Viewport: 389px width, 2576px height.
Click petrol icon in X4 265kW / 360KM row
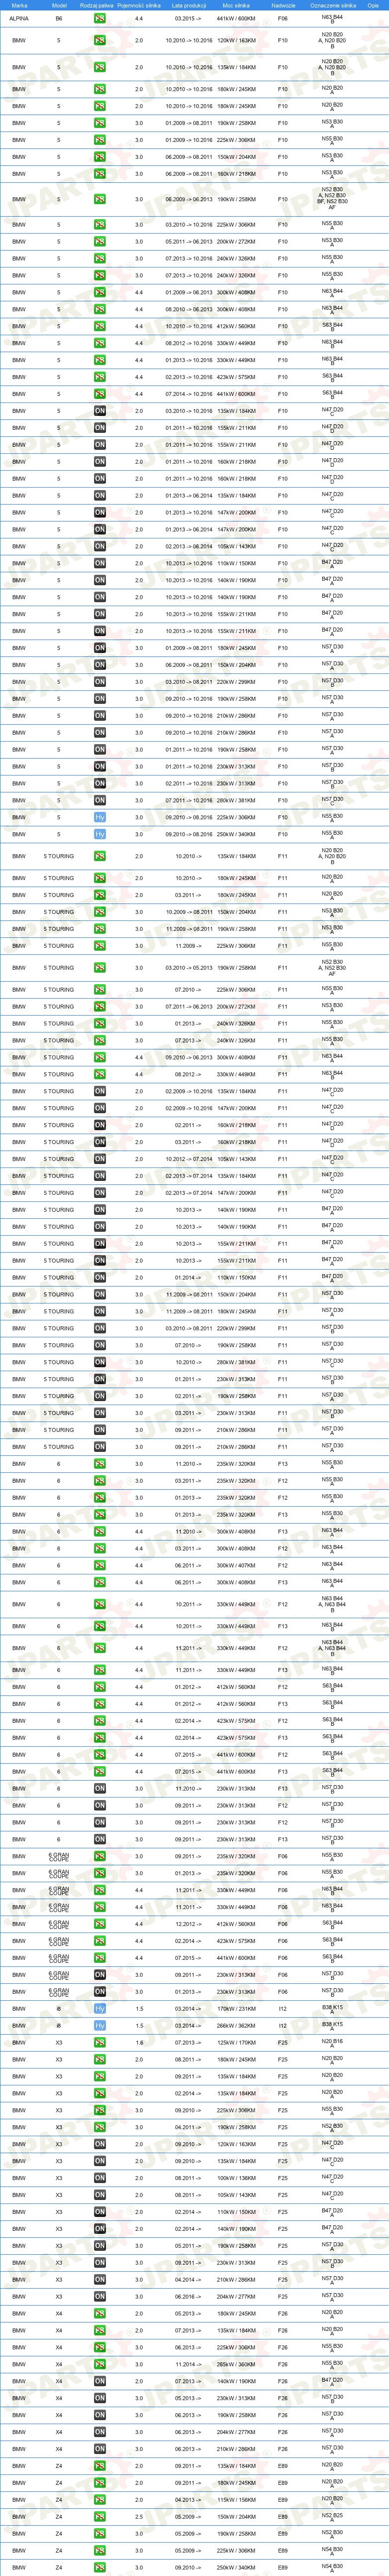click(x=100, y=2365)
